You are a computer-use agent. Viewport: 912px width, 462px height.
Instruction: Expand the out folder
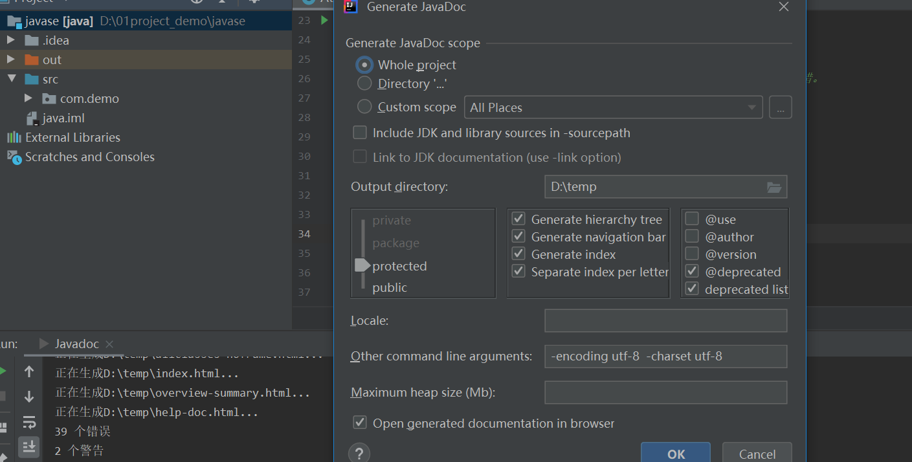click(11, 60)
